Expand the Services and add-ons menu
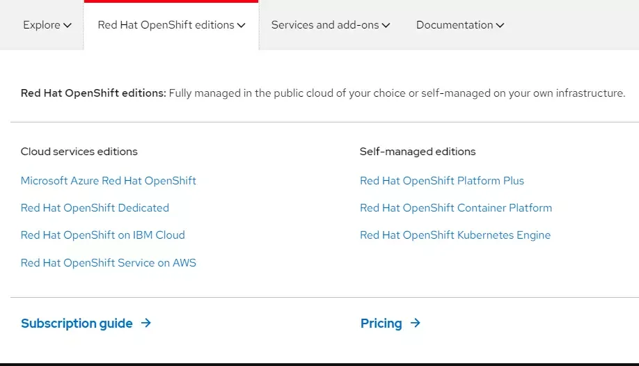 coord(331,25)
